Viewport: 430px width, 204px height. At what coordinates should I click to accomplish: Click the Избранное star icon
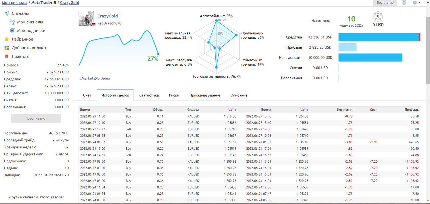pos(7,39)
